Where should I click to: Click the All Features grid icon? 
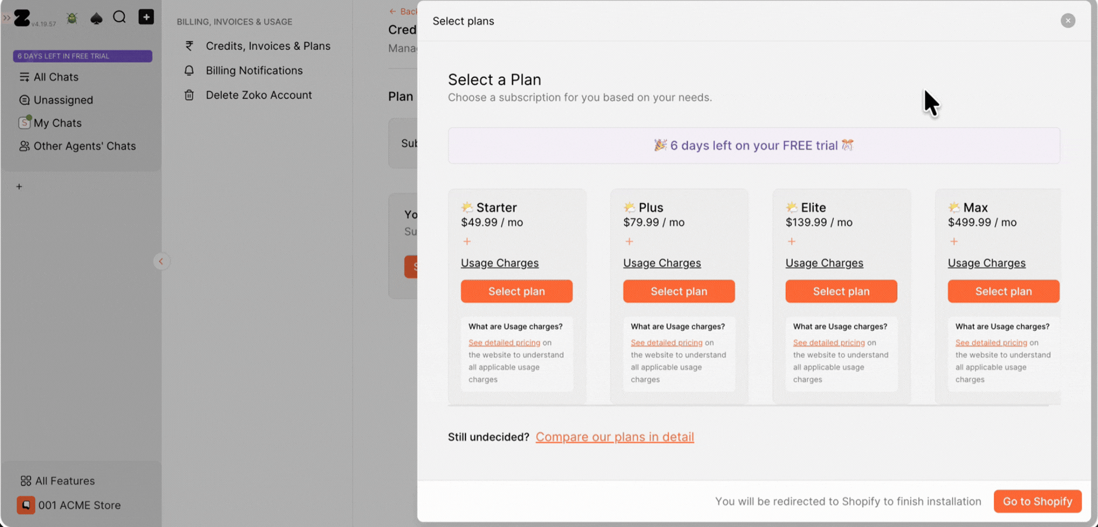click(26, 481)
